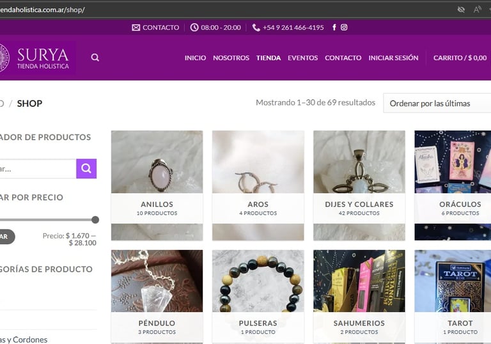491x344 pixels.
Task: Click the DIJES Y COLLARES title
Action: click(x=359, y=204)
